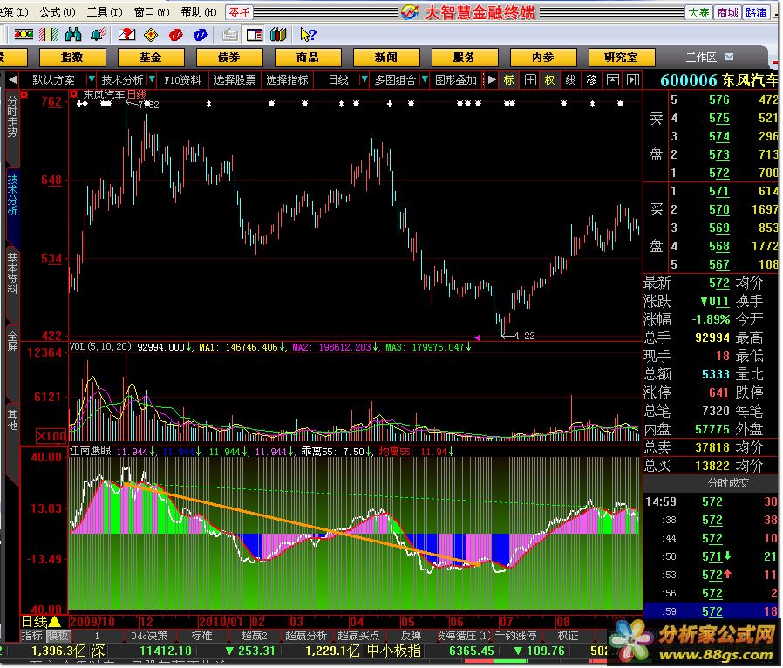
Task: Click the 新闻 category button
Action: pos(386,58)
